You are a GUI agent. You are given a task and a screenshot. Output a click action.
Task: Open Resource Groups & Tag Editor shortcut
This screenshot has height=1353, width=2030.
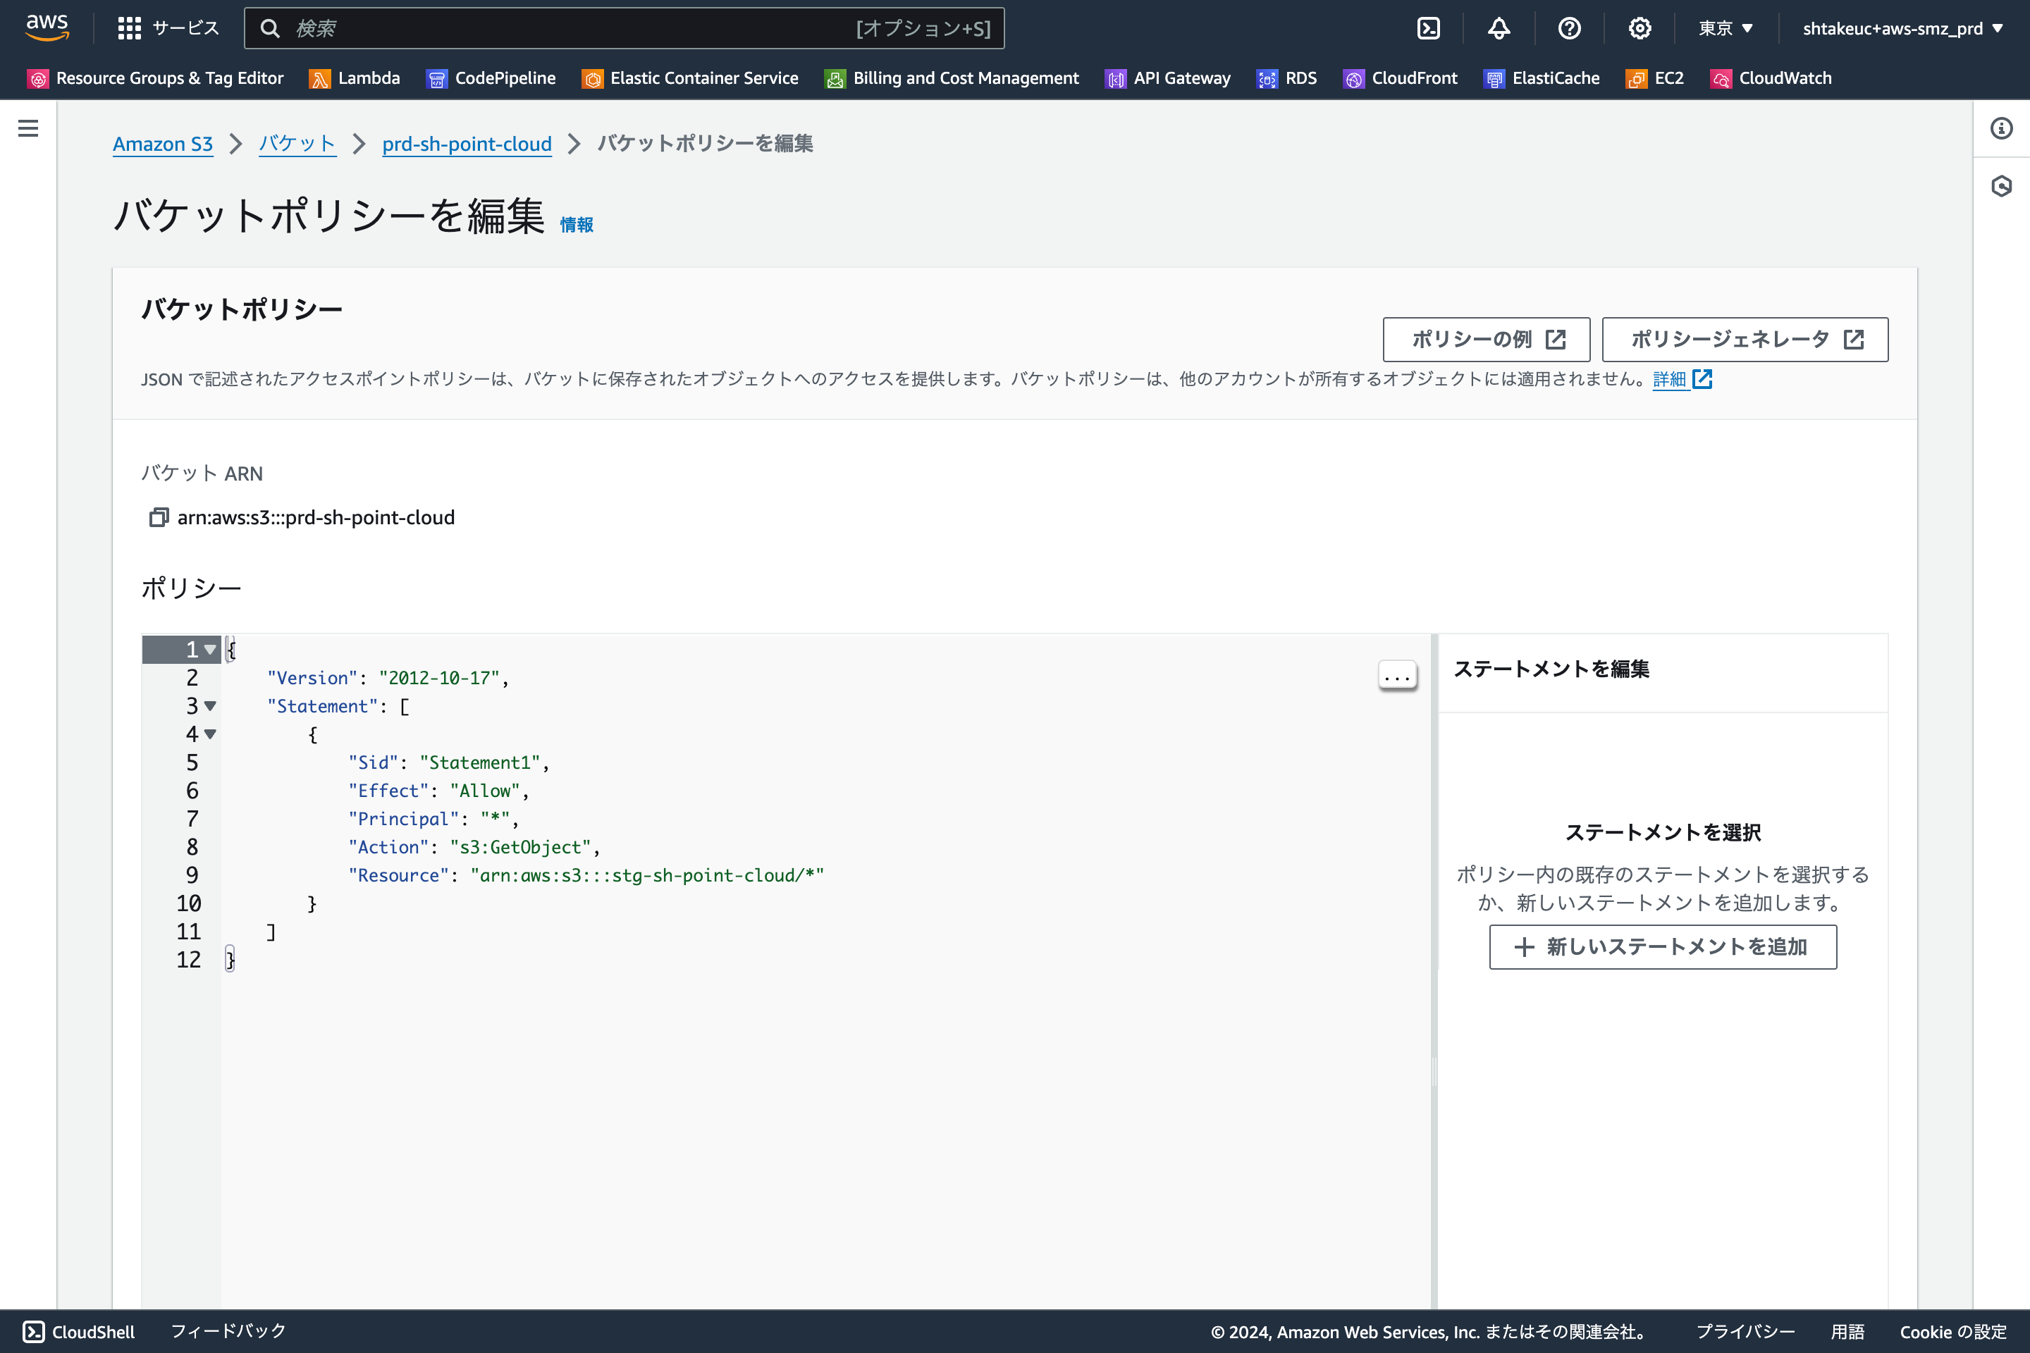155,78
